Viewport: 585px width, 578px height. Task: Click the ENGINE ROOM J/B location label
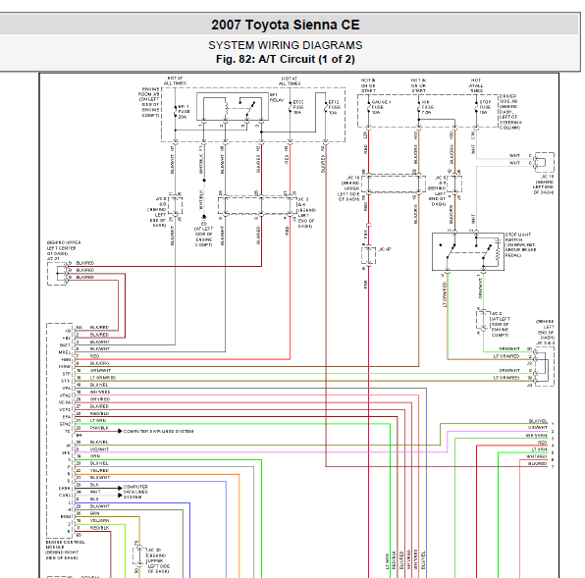(x=150, y=102)
